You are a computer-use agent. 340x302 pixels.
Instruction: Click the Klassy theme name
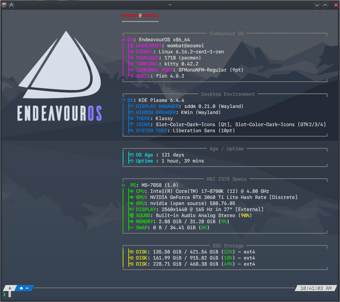point(164,118)
